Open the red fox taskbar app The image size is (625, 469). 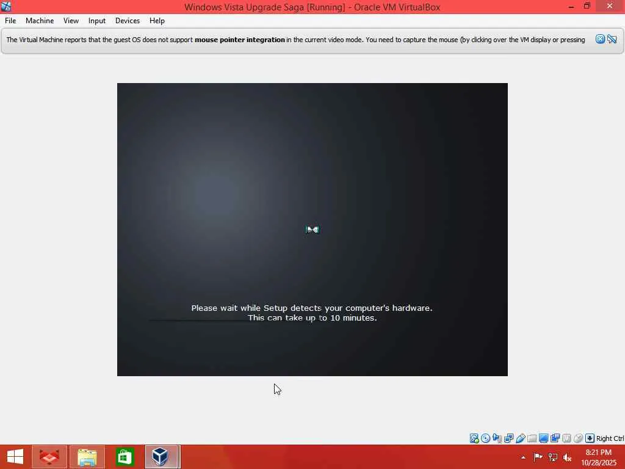[x=49, y=457]
